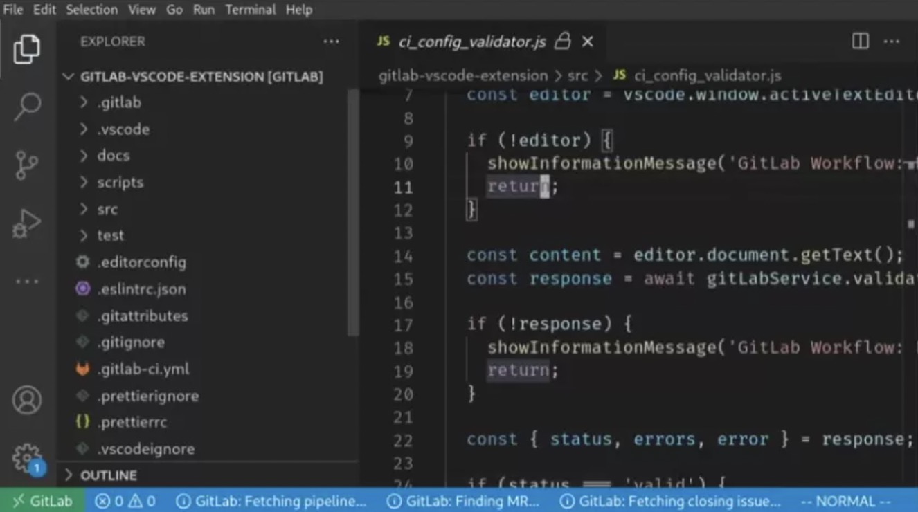918x512 pixels.
Task: Click GitLab: Fetching closing issue status item
Action: pyautogui.click(x=670, y=501)
